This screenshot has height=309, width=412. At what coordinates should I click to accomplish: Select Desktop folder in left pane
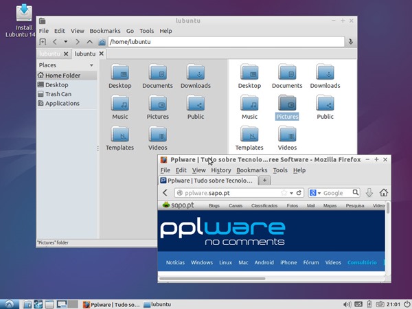point(120,76)
